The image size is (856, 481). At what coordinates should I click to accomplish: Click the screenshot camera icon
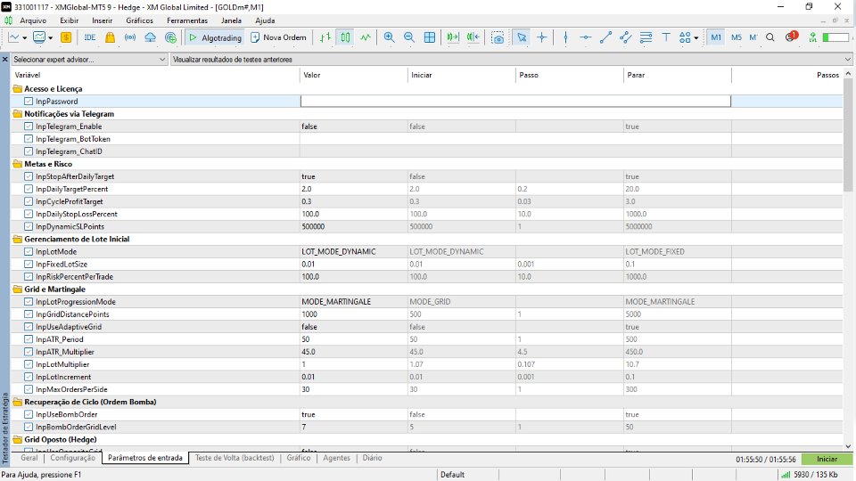498,37
